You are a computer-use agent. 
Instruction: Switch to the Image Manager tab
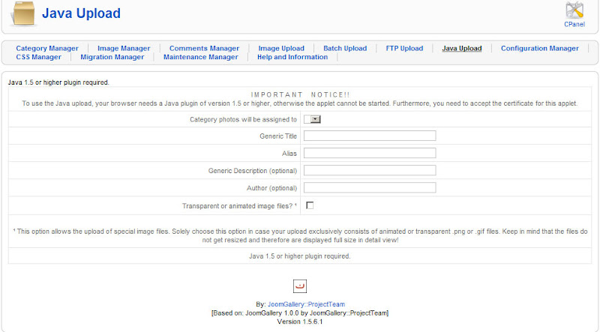click(124, 49)
